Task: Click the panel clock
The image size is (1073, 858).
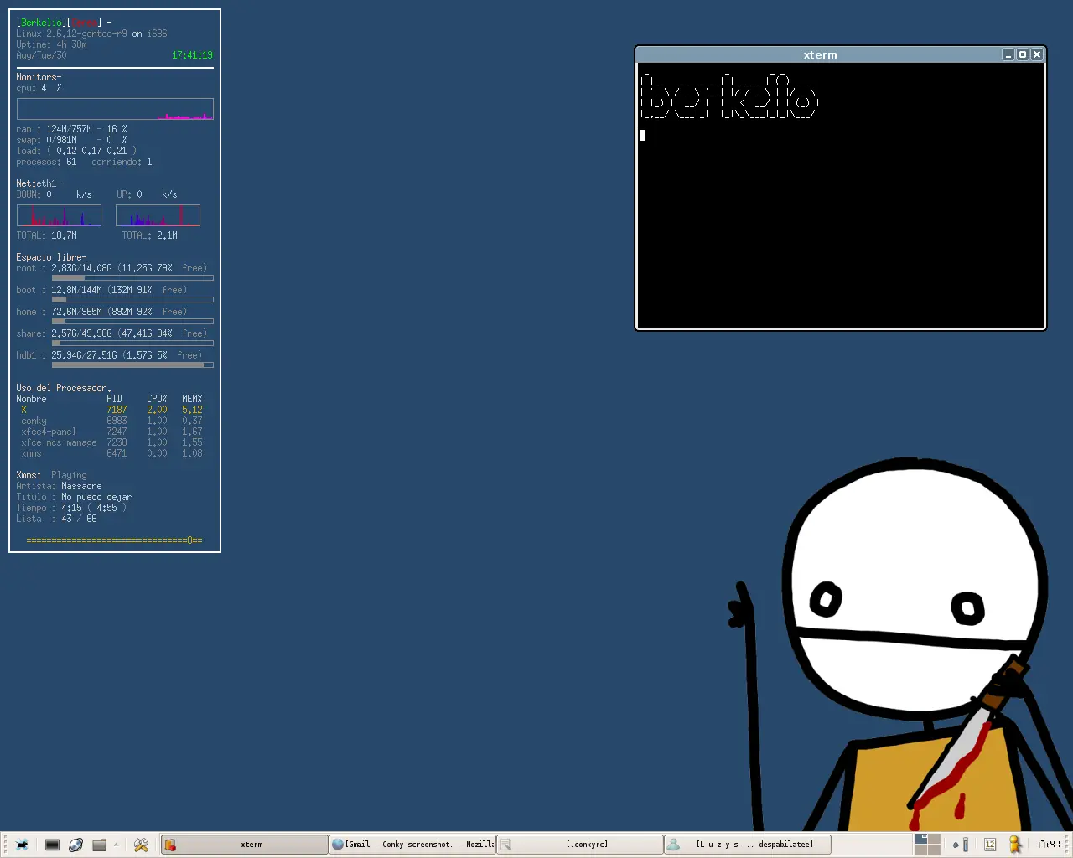Action: (x=1049, y=845)
